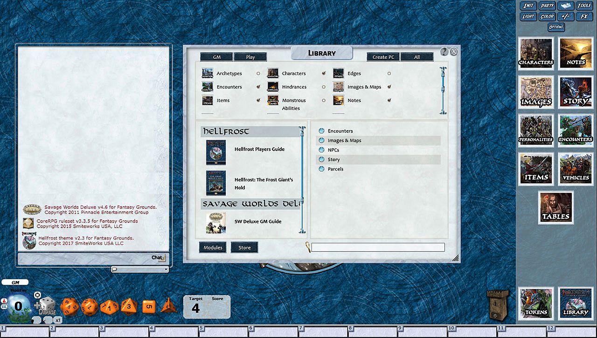597x338 pixels.
Task: Click the d8 orange die
Action: 129,306
